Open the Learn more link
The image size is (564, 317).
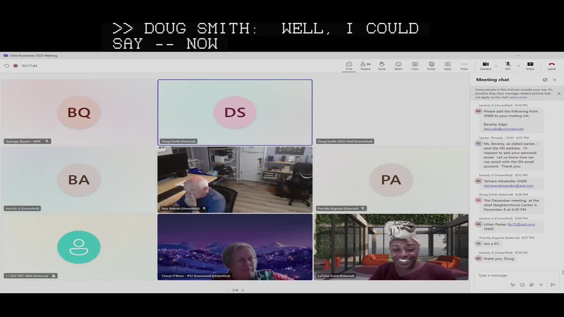[518, 97]
